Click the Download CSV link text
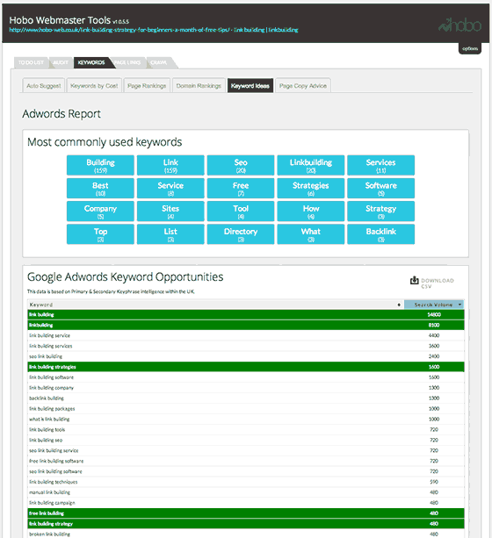 (x=438, y=283)
